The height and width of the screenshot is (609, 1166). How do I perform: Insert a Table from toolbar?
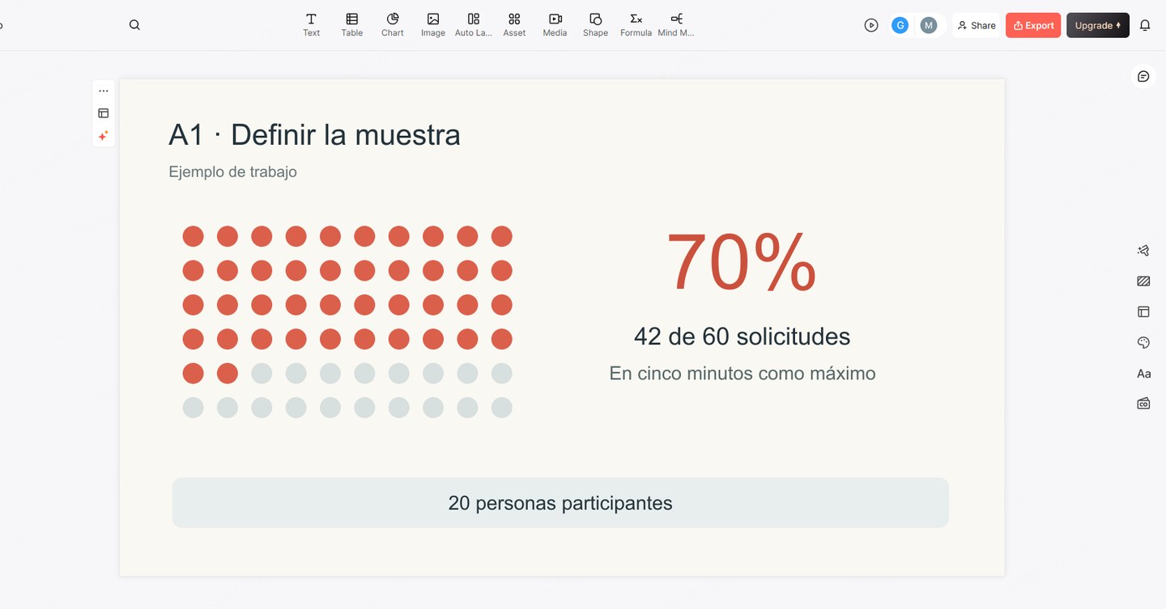(351, 25)
